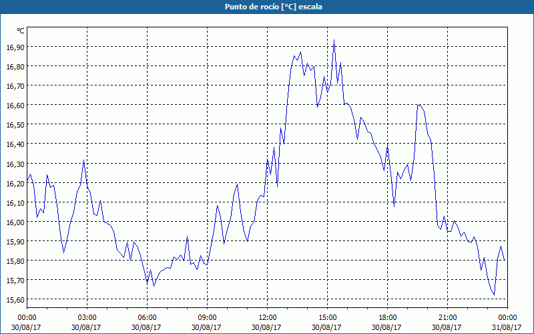
Task: Click the 30/08/17 date under 15:00
Action: click(326, 327)
